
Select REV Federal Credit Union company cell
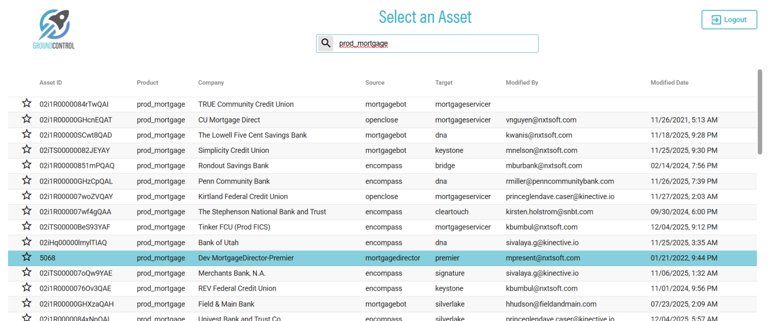point(237,288)
